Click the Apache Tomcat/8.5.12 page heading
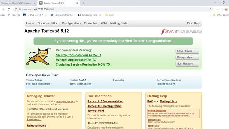This screenshot has height=129, width=229. pyautogui.click(x=47, y=31)
